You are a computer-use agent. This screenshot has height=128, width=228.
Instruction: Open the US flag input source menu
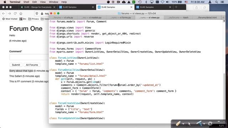coord(186,2)
